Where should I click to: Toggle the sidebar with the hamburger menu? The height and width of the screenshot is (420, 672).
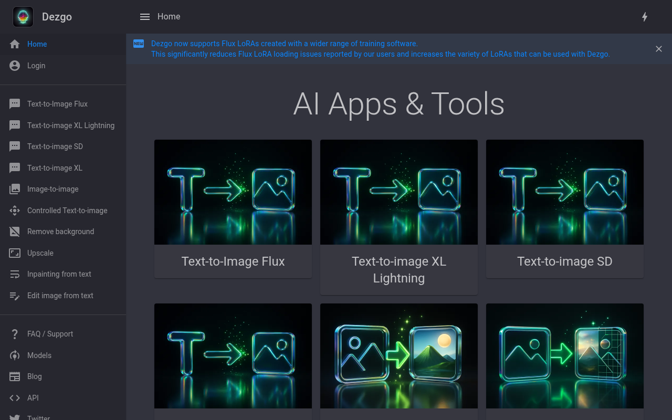[145, 17]
